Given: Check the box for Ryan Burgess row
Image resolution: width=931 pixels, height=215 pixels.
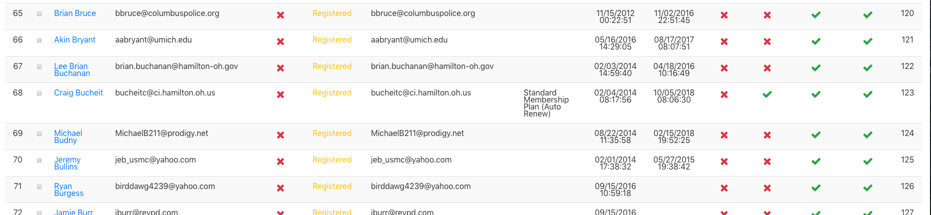Looking at the screenshot, I should point(39,186).
